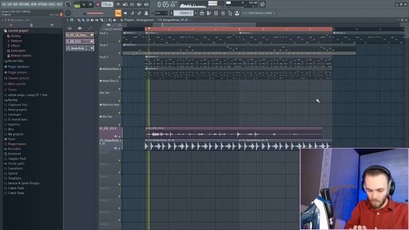Mute Addictive Keys track switch

click(x=120, y=112)
